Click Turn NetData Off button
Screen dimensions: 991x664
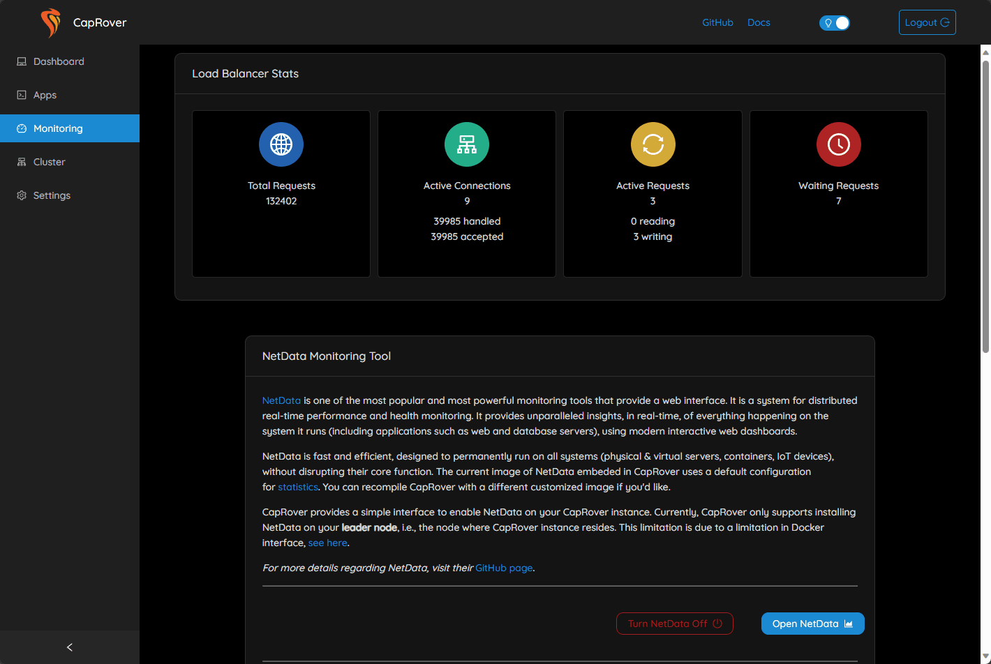[x=675, y=624]
